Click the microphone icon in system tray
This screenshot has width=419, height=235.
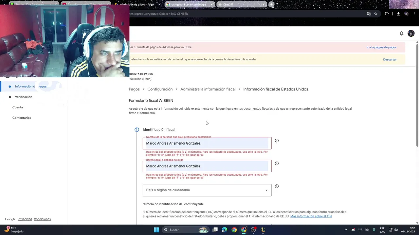[x=374, y=230]
